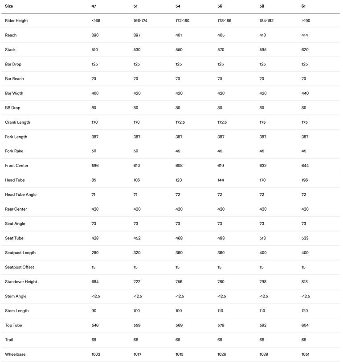Click the size 56 column header
This screenshot has width=343, height=362.
pos(220,6)
